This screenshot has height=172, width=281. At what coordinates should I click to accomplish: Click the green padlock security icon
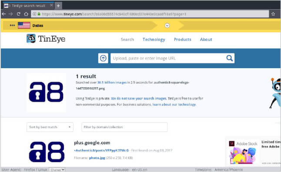(x=39, y=14)
